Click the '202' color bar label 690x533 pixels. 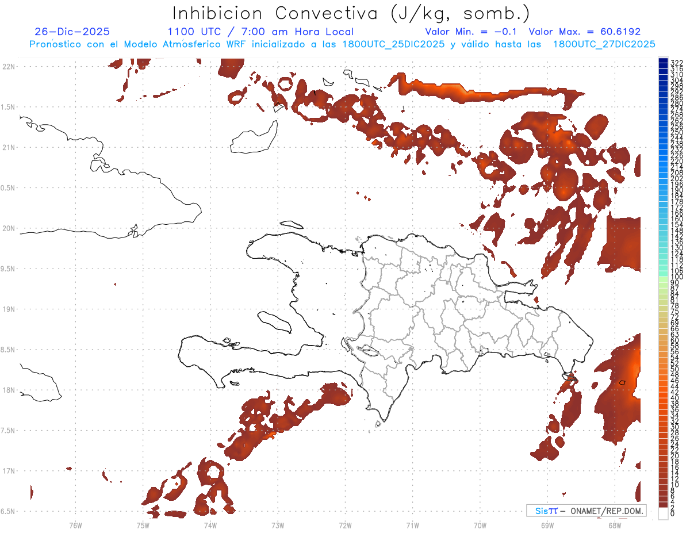[677, 178]
